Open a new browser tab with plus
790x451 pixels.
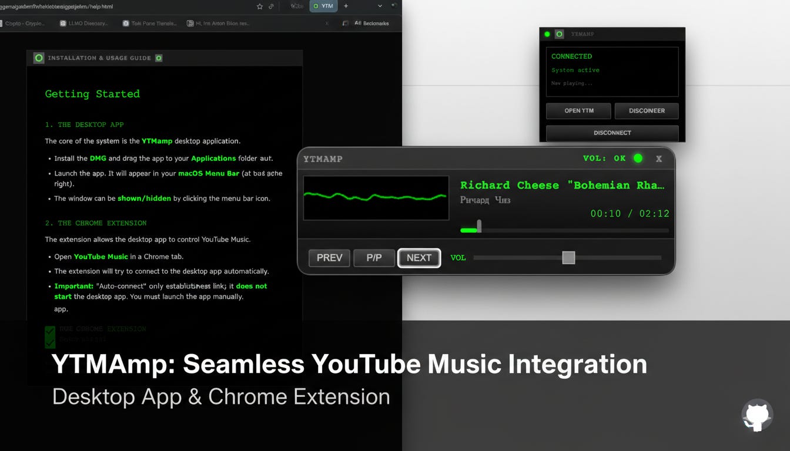(x=346, y=6)
